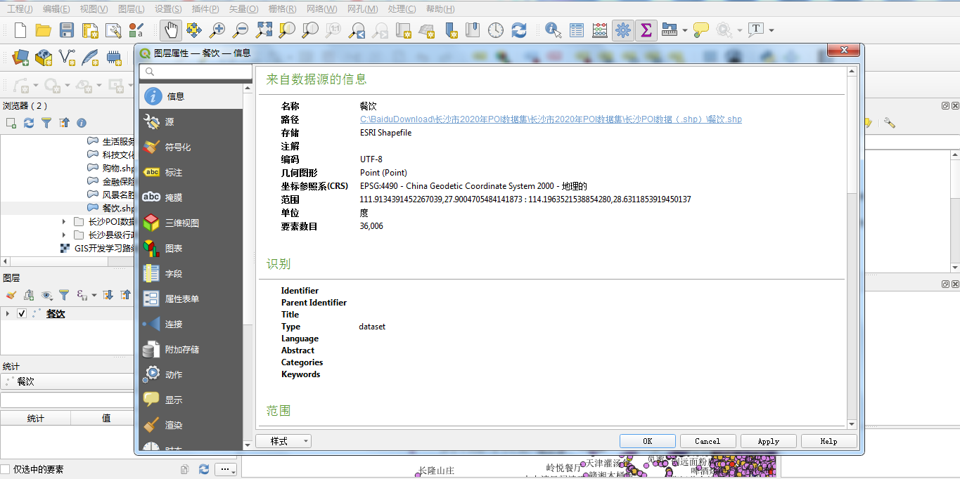Save project with the floppy disk icon
This screenshot has height=479, width=960.
click(67, 30)
